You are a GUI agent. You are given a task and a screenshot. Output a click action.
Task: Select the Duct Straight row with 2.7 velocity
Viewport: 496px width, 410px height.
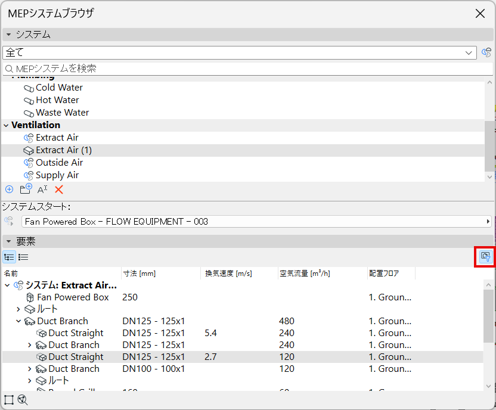click(x=243, y=357)
